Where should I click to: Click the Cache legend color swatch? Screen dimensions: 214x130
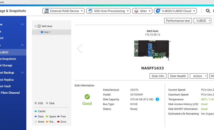tap(36, 111)
